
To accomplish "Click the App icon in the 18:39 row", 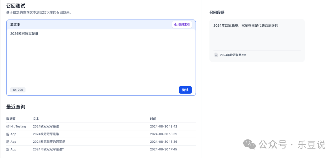I will [8, 134].
